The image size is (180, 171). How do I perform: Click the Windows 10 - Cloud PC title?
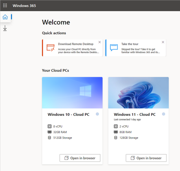pos(68,115)
